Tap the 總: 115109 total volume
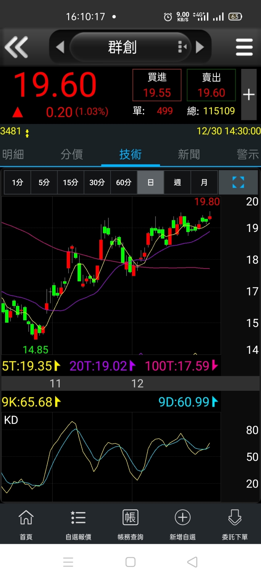This screenshot has width=261, height=580. [211, 111]
